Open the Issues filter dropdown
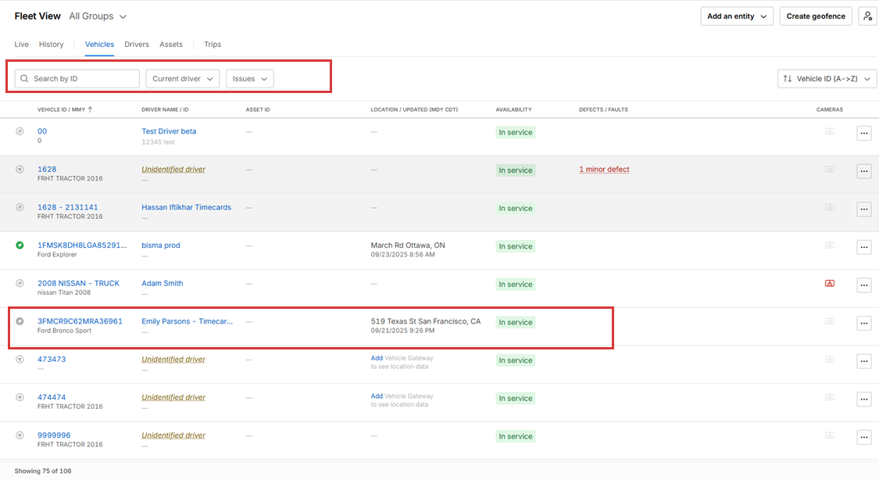Screen dimensions: 879x480 point(249,79)
